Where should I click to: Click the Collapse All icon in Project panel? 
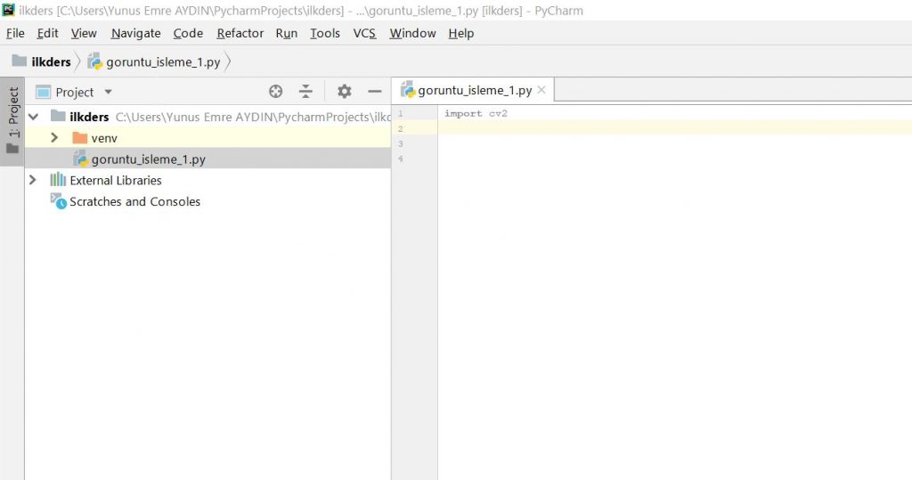click(305, 92)
